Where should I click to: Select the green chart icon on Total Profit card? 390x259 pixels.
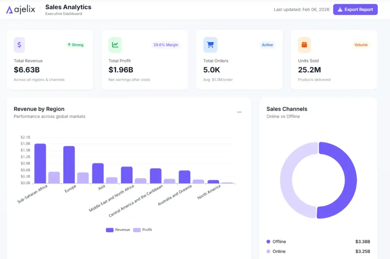click(x=115, y=45)
